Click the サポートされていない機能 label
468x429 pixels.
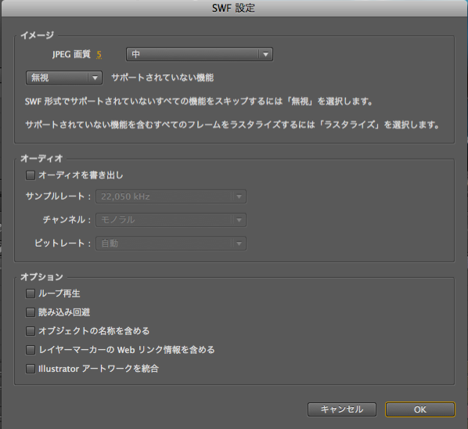162,78
